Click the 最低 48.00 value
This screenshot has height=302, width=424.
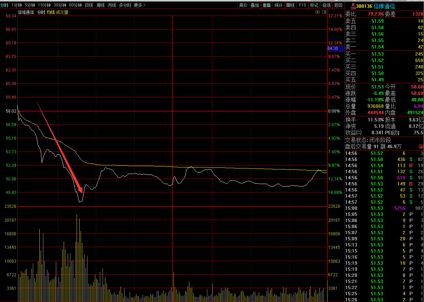pos(417,100)
